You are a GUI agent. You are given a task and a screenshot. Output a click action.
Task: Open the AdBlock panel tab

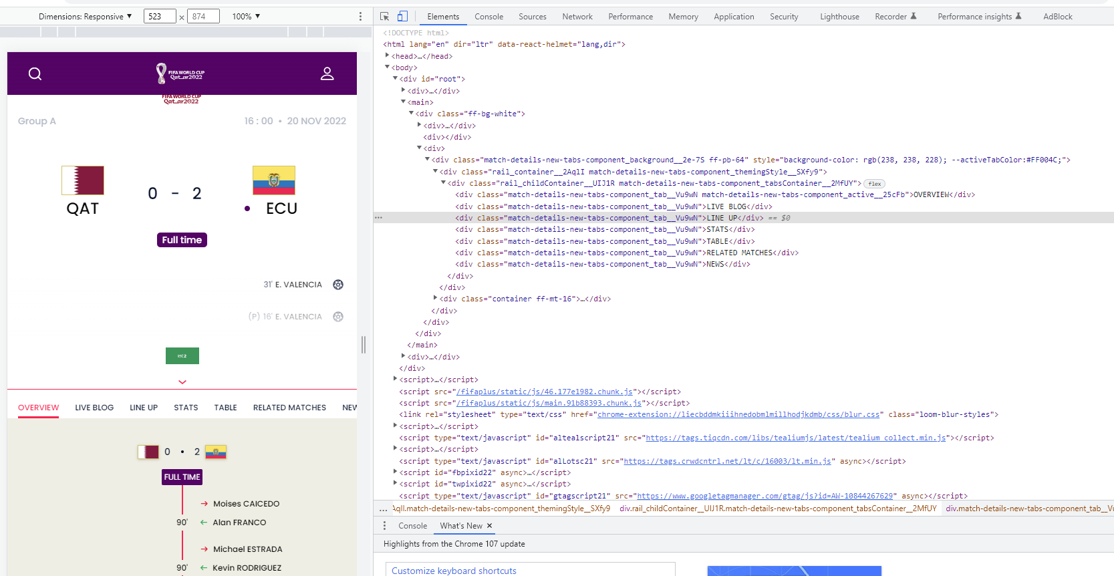coord(1058,17)
